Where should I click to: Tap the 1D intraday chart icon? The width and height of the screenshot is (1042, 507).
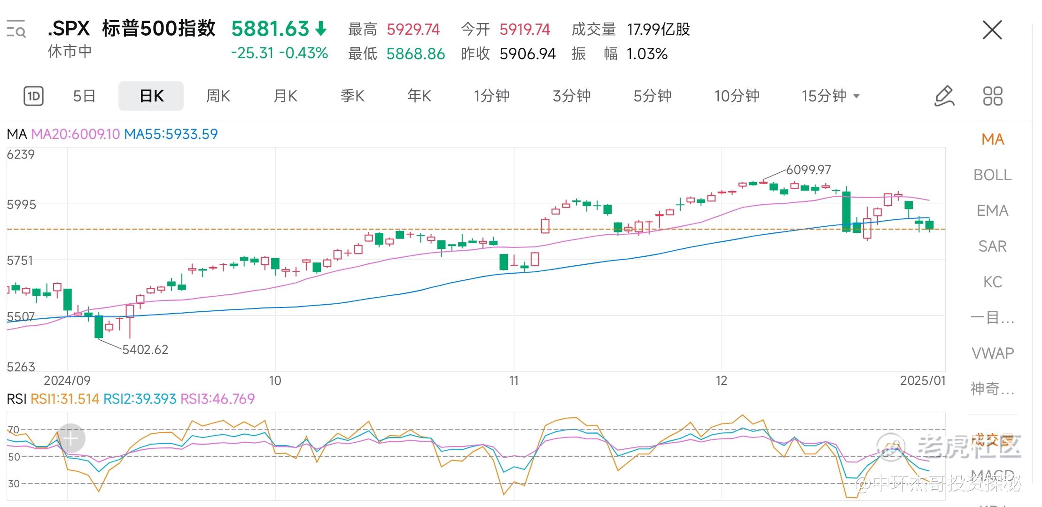[x=33, y=96]
